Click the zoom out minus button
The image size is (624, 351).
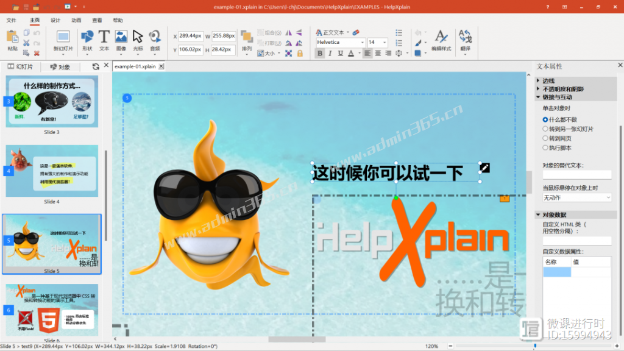point(450,346)
